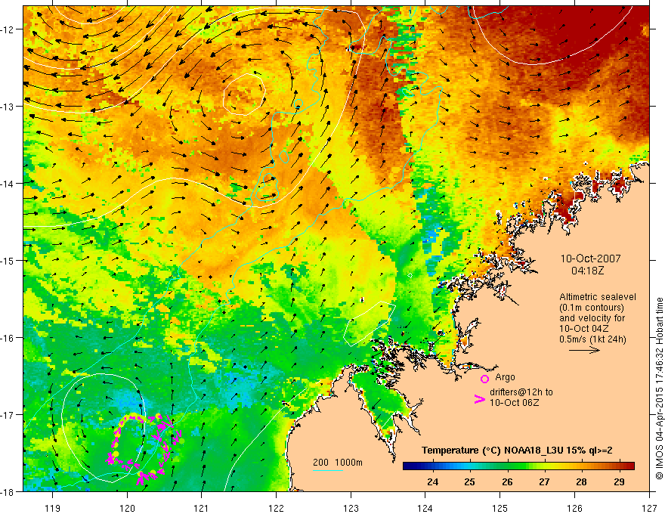665x514 pixels.
Task: Click the temperature color bar
Action: coord(518,466)
